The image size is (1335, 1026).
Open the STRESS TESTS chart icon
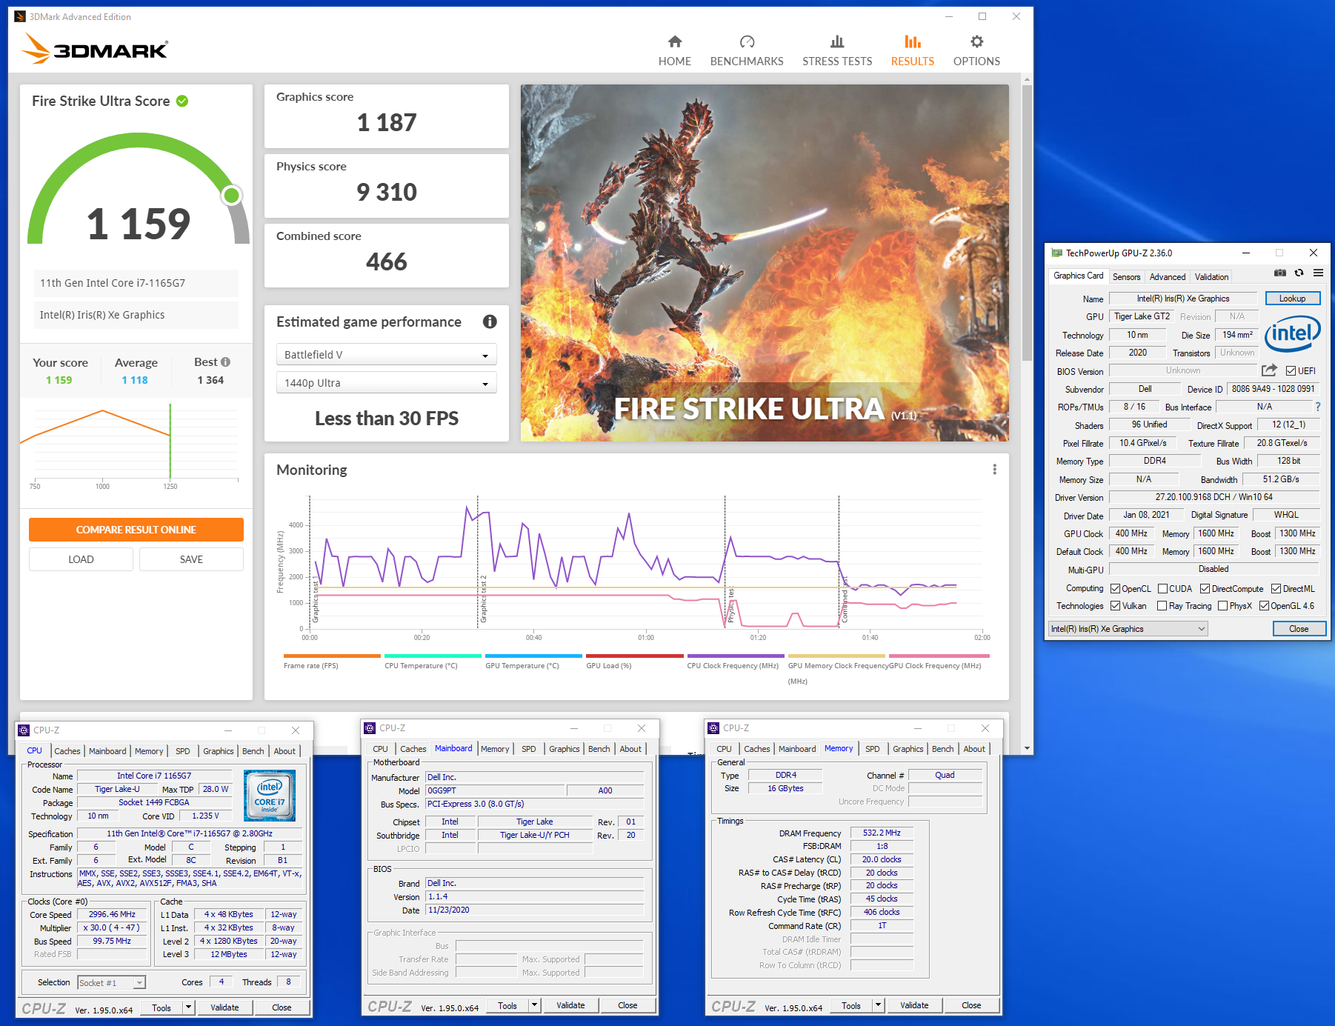click(x=837, y=42)
